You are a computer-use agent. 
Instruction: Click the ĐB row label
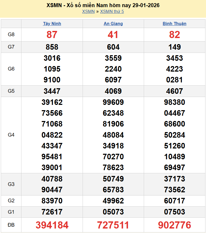(x=11, y=225)
